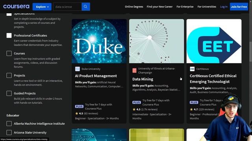The height and width of the screenshot is (141, 252).
Task: Open the AI Product Management course title
Action: (96, 76)
